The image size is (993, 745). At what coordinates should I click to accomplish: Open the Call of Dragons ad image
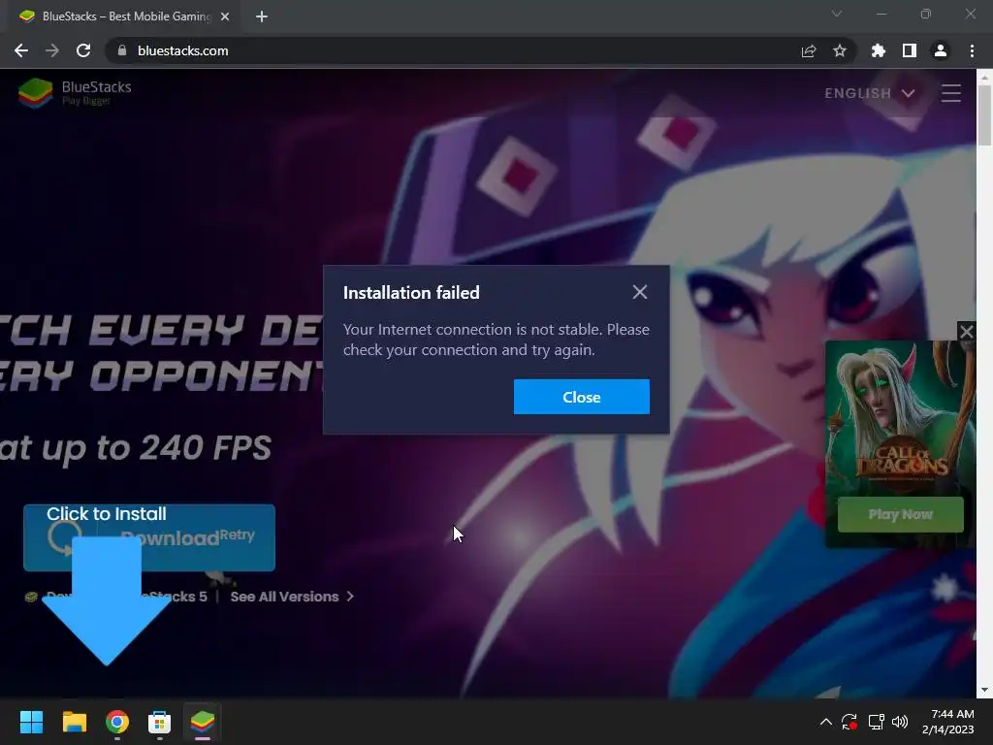click(900, 418)
